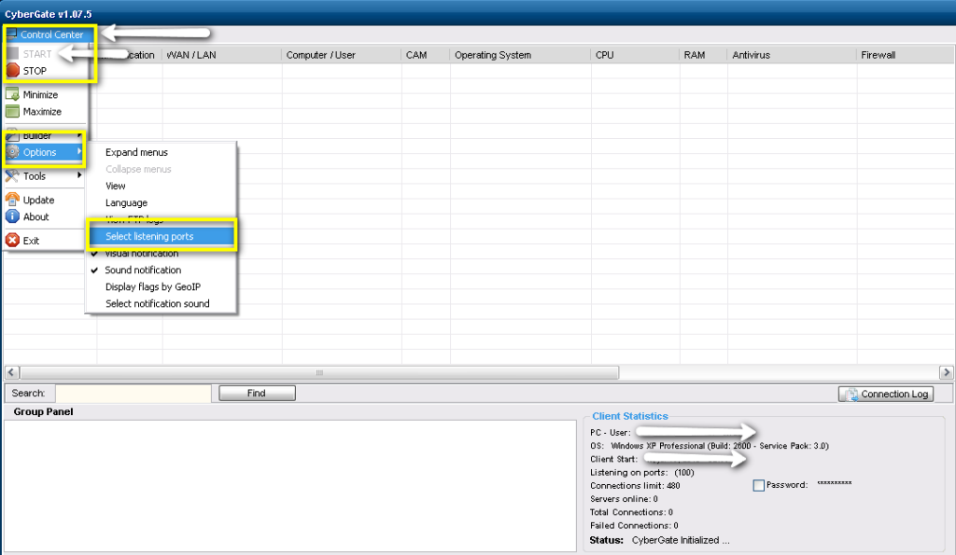Click the 'Servers online: 0' text
The height and width of the screenshot is (555, 956).
[624, 499]
